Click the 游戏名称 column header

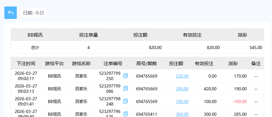[81, 64]
